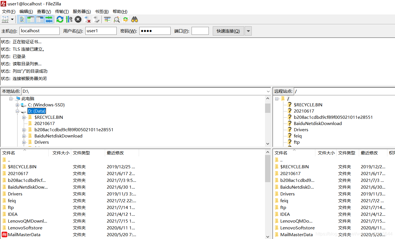Open the Quickconnect history dropdown
Viewport: 395px width, 239px height.
[x=248, y=31]
